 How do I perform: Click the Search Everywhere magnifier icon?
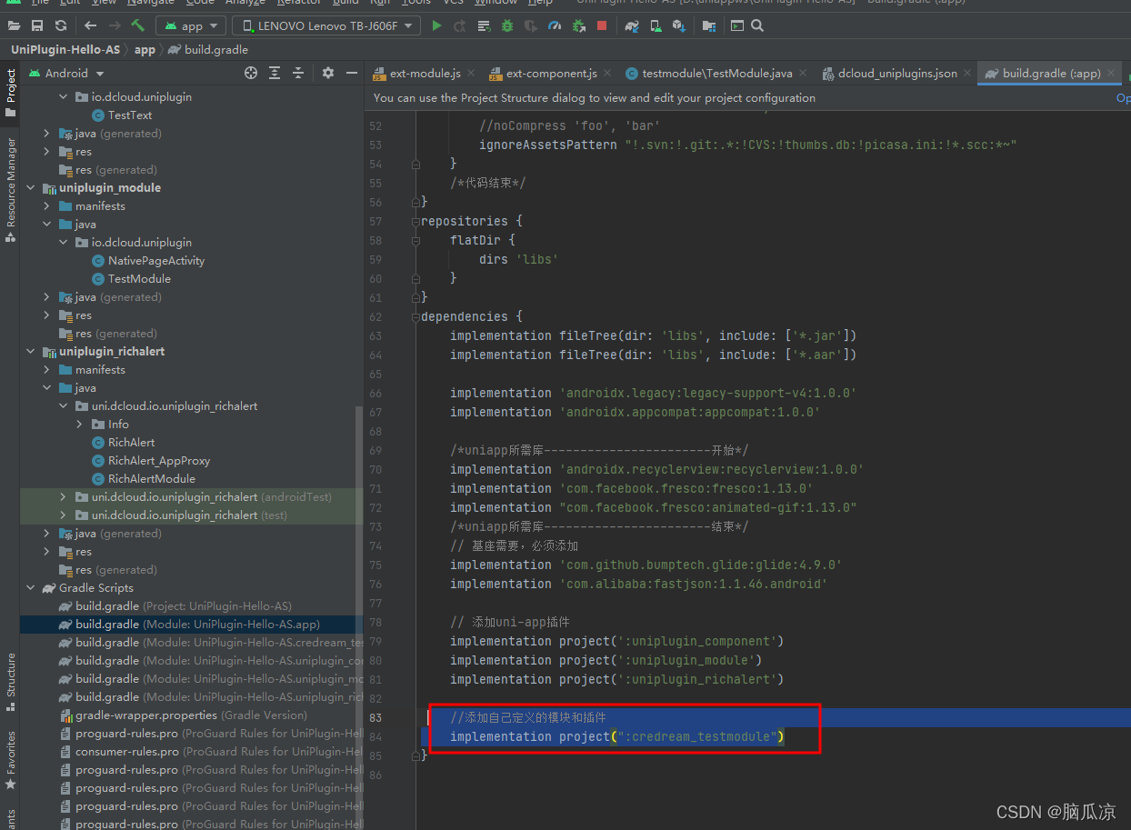click(756, 25)
